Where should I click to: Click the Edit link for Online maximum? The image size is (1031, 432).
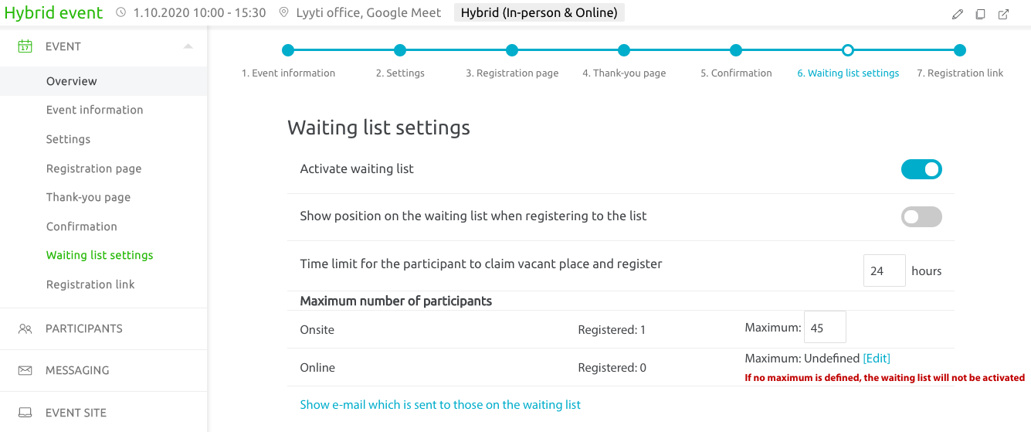(x=877, y=359)
